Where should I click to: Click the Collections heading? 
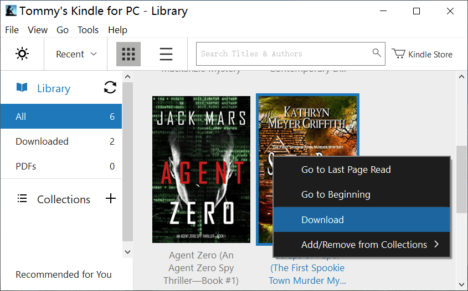pos(64,199)
